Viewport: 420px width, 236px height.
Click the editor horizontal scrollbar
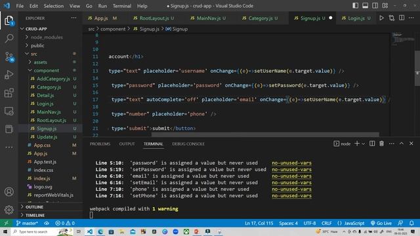click(x=265, y=134)
